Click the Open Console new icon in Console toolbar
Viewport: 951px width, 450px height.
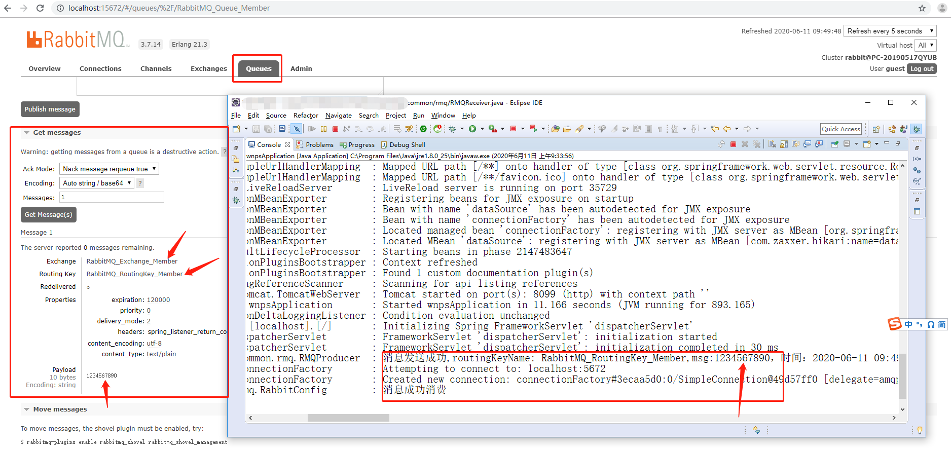click(867, 144)
